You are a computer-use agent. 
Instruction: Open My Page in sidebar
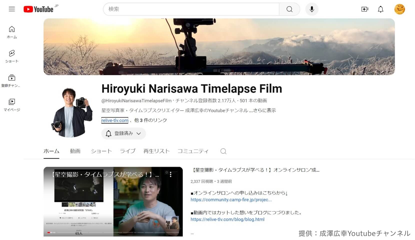pyautogui.click(x=12, y=105)
